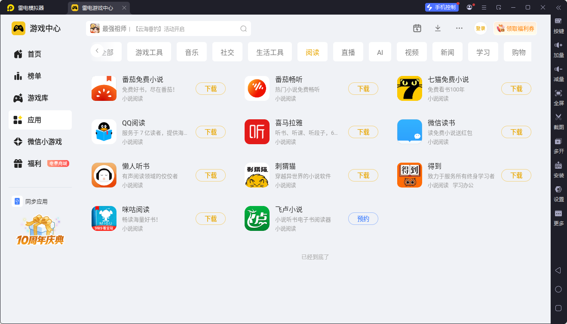The image size is (567, 324).
Task: Click the Android home circle button
Action: click(558, 289)
